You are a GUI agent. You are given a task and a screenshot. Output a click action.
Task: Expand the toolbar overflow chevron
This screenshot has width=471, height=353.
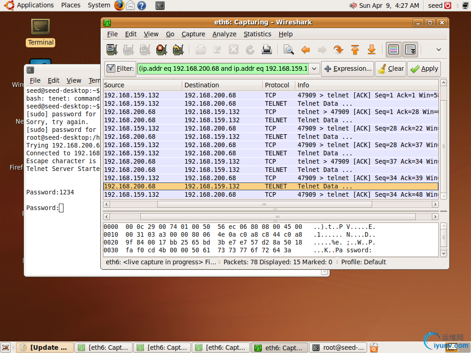(x=438, y=50)
